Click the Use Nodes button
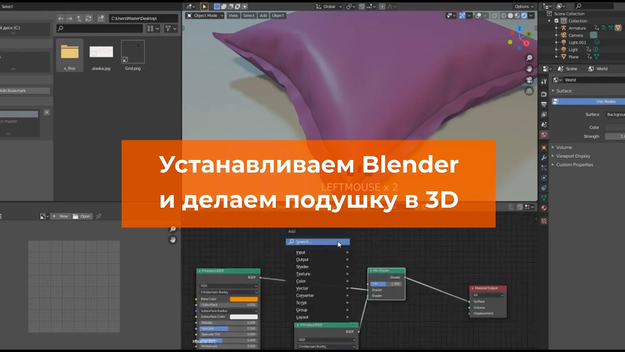This screenshot has height=352, width=625. tap(588, 102)
